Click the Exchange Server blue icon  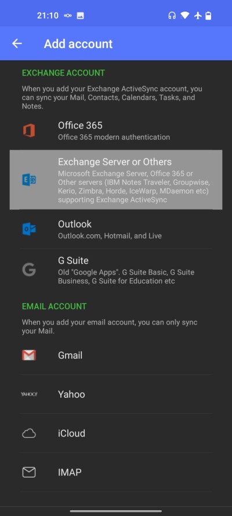coord(29,180)
